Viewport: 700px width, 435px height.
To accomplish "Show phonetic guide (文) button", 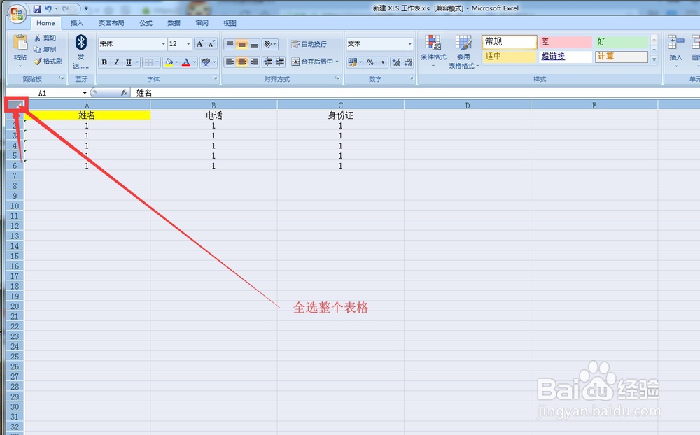I will pos(205,62).
